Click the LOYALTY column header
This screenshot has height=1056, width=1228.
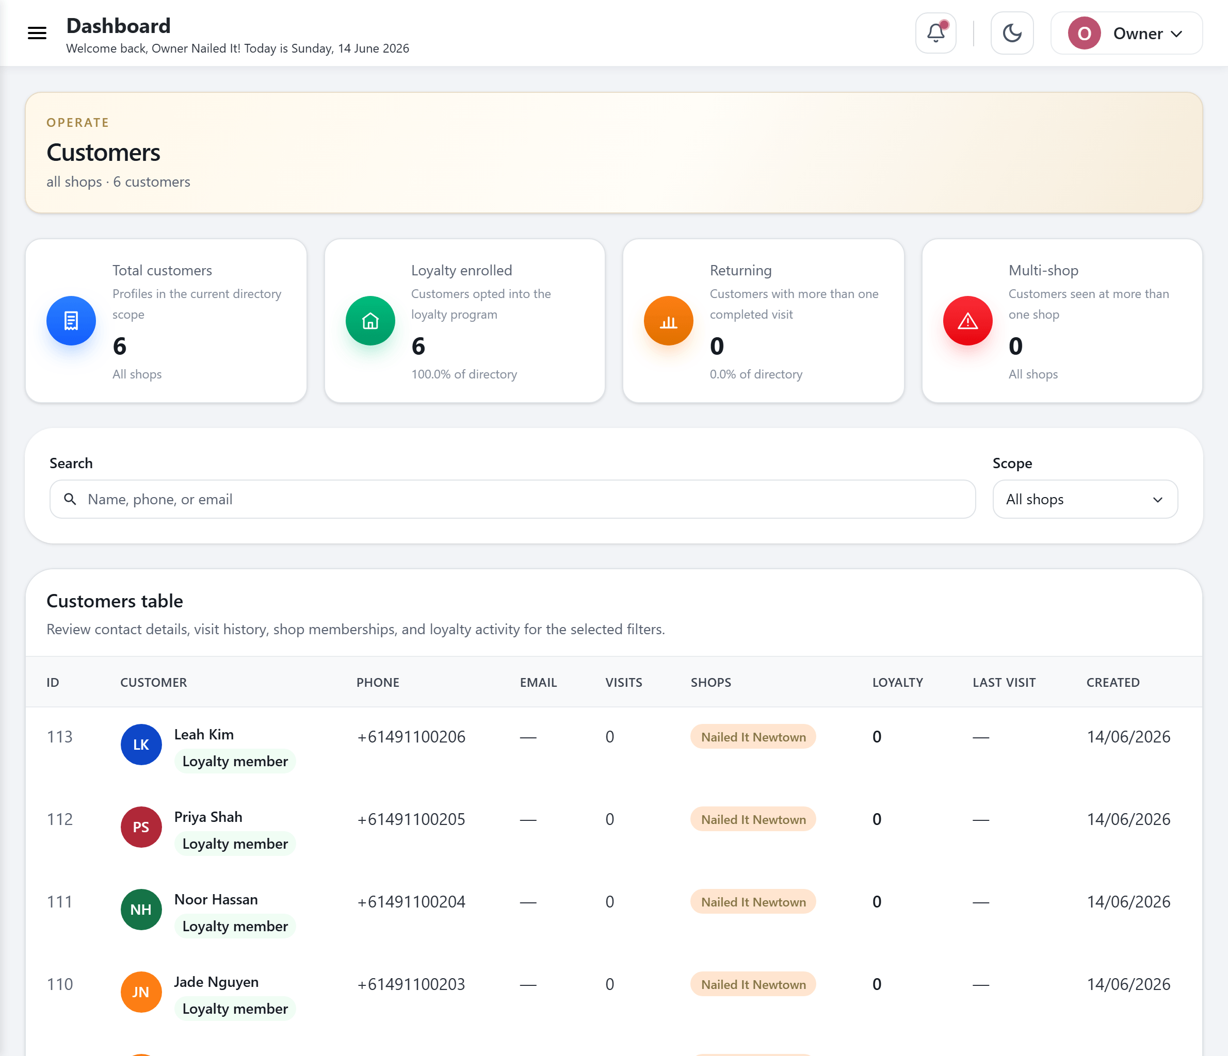point(897,682)
